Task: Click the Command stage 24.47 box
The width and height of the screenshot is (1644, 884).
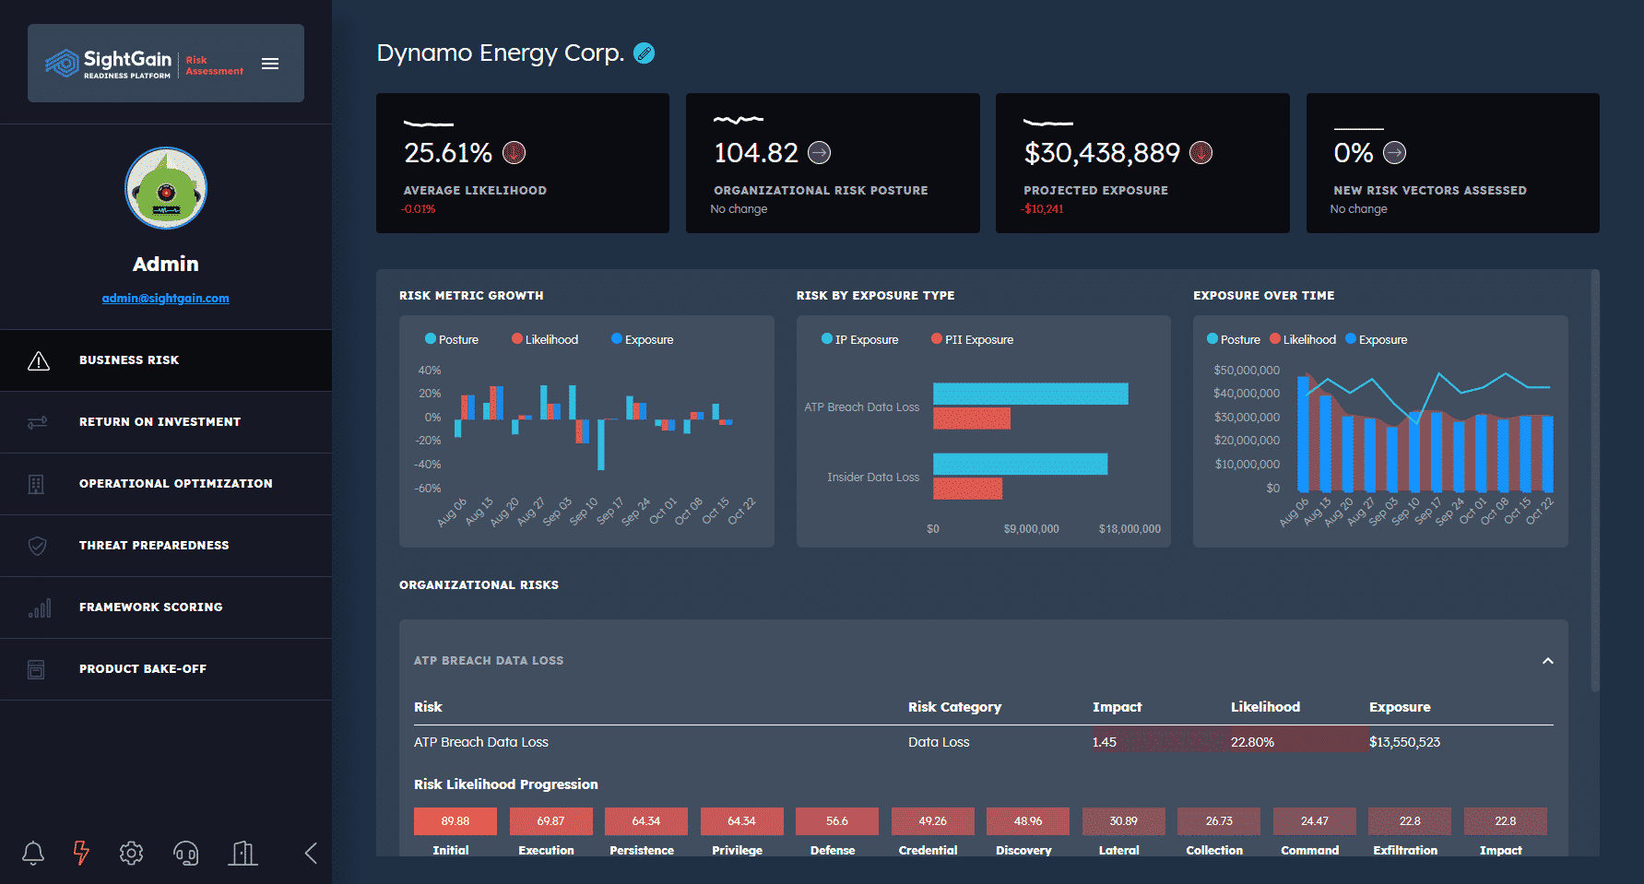Action: [1315, 820]
